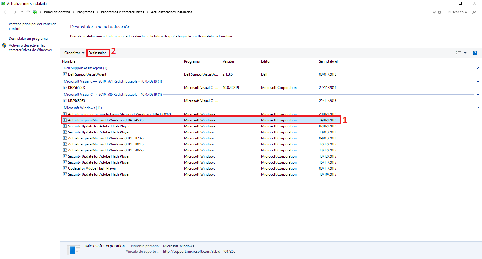This screenshot has height=259, width=482.
Task: Open address bar history dropdown
Action: coord(434,12)
